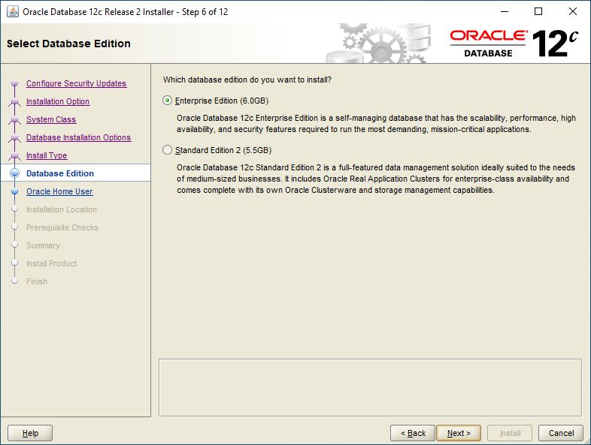591x445 pixels.
Task: Select the Enterprise Edition (6.0GB) radio button
Action: (x=167, y=101)
